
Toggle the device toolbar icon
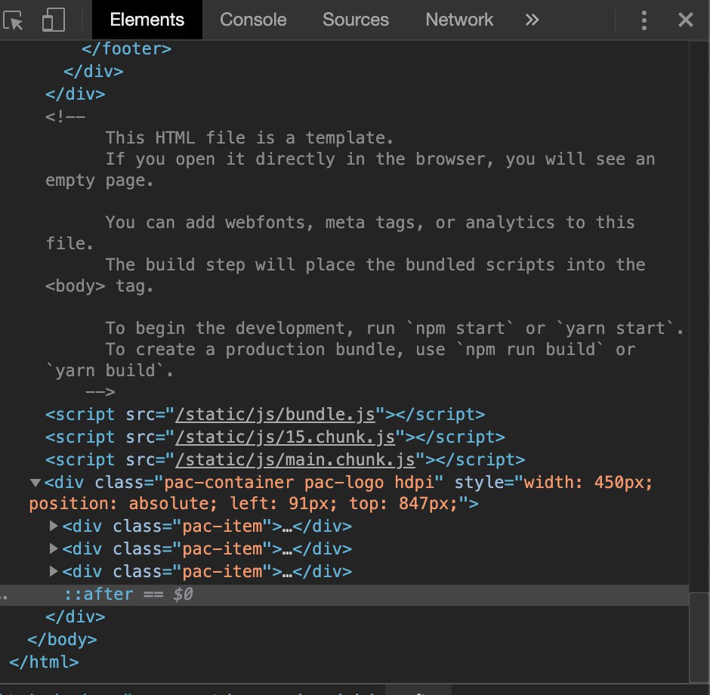54,20
